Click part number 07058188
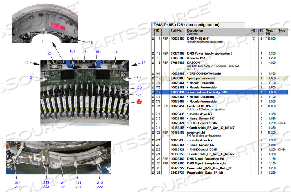This screenshot has height=192, width=291. [178, 58]
